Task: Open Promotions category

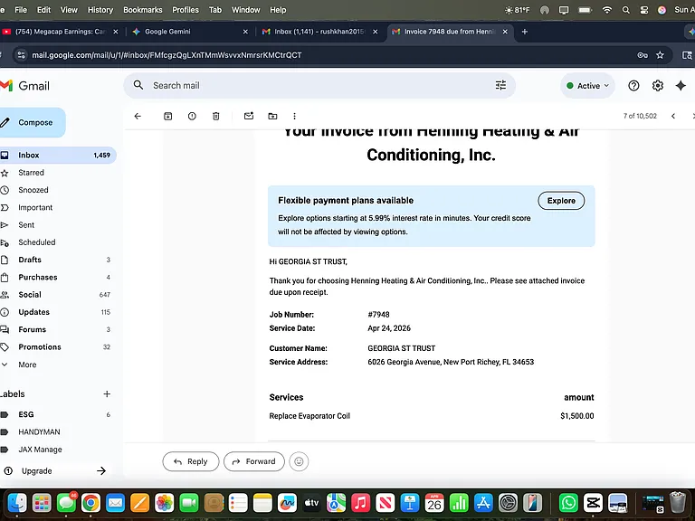Action: click(x=57, y=347)
